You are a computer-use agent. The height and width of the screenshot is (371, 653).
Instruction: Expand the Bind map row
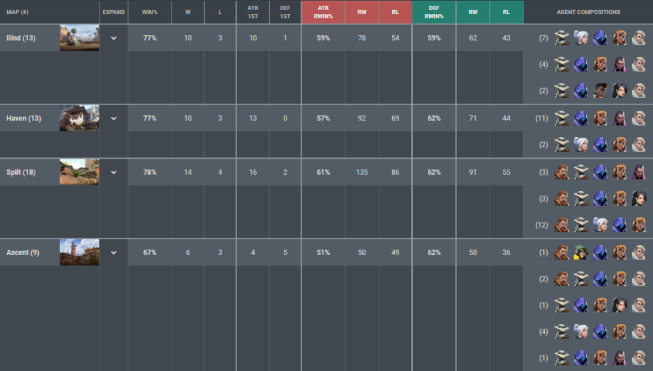click(114, 38)
